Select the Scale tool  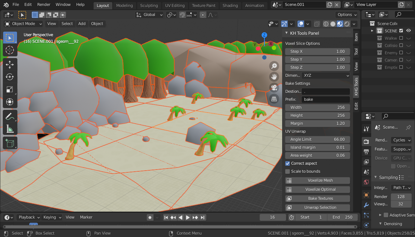point(10,89)
